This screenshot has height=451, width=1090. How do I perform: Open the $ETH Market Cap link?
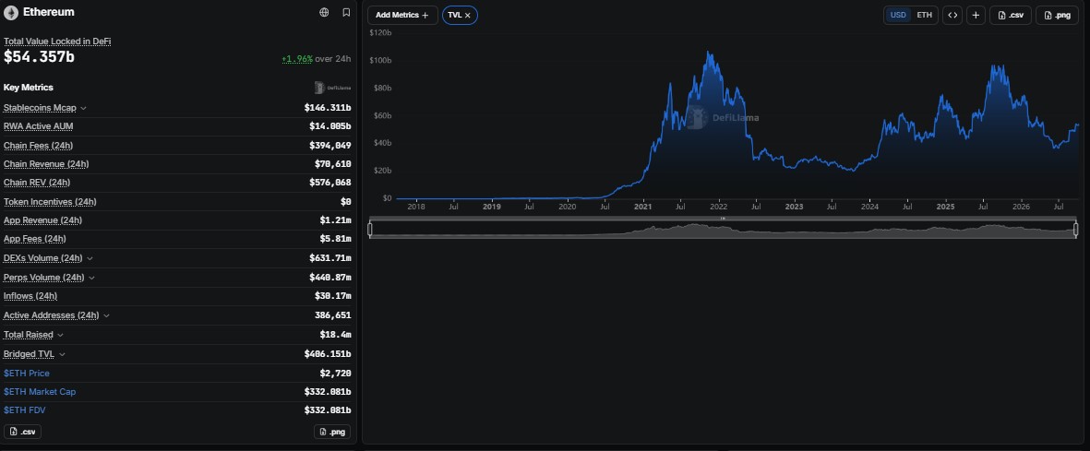pos(40,392)
